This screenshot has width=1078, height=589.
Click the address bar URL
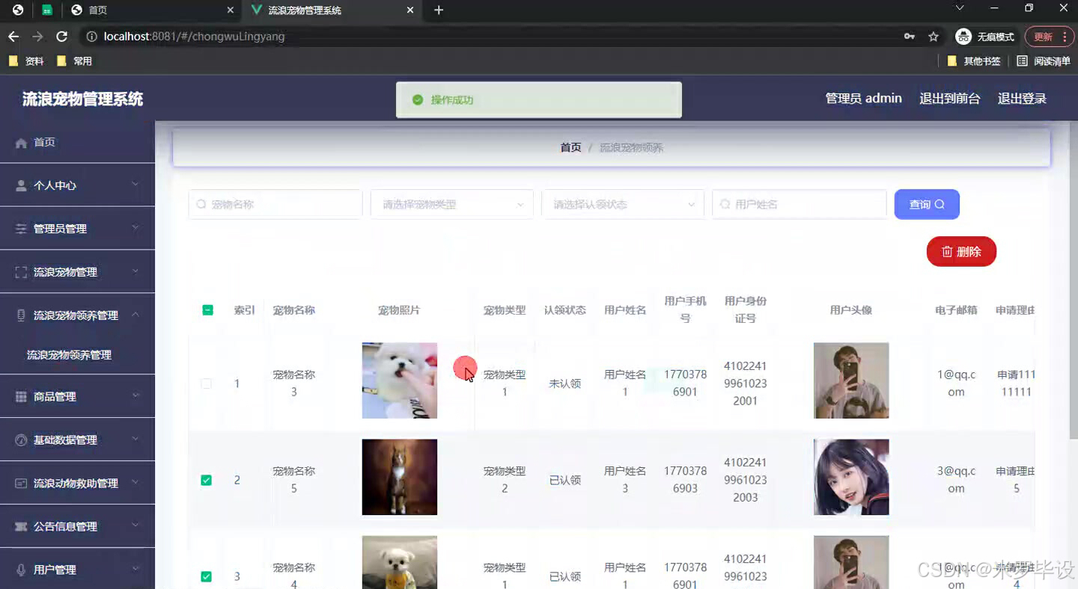click(x=194, y=37)
